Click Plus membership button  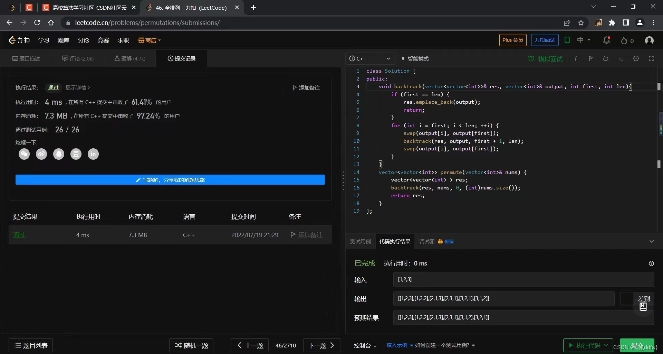click(x=513, y=40)
